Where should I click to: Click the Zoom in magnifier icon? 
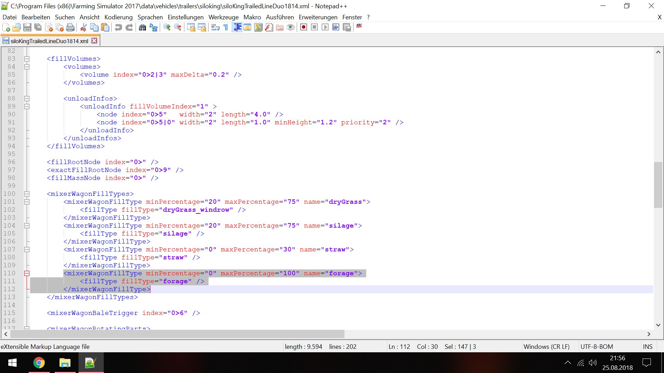pos(167,27)
